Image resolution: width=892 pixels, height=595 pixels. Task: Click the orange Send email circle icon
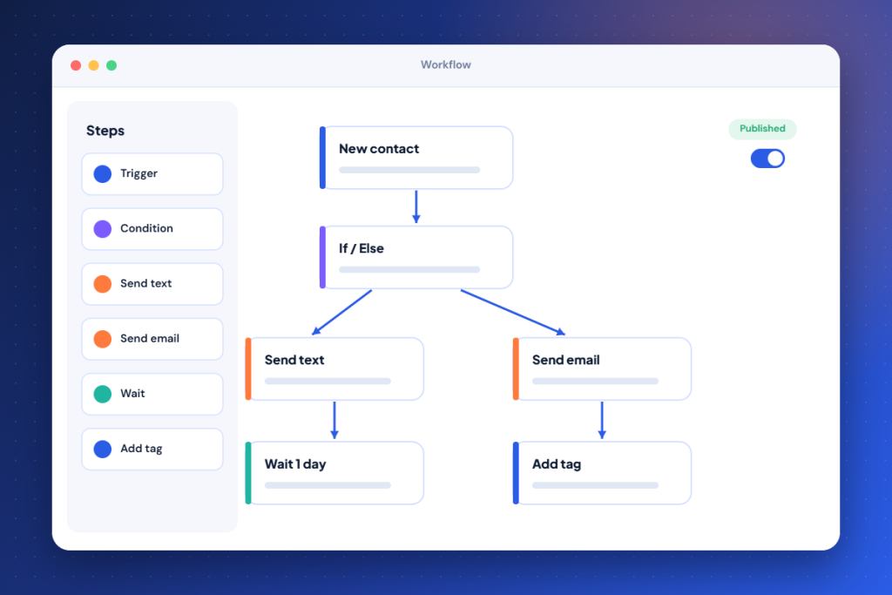pos(103,339)
